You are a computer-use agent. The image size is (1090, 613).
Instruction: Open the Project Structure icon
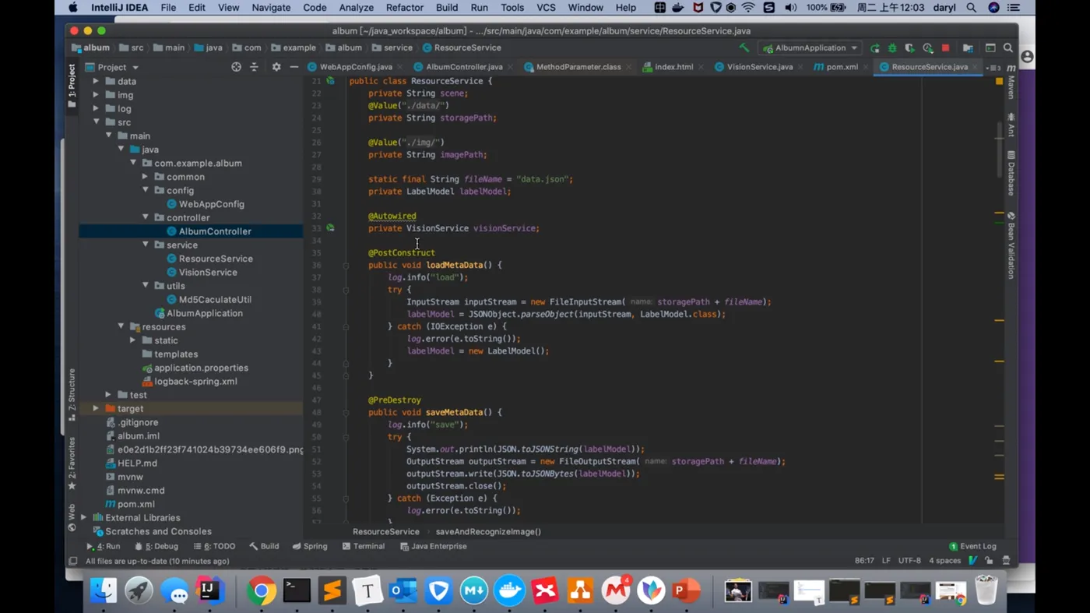[968, 48]
